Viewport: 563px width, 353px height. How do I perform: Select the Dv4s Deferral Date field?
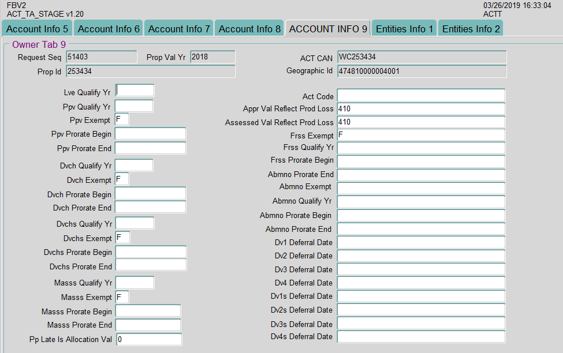[x=421, y=337]
